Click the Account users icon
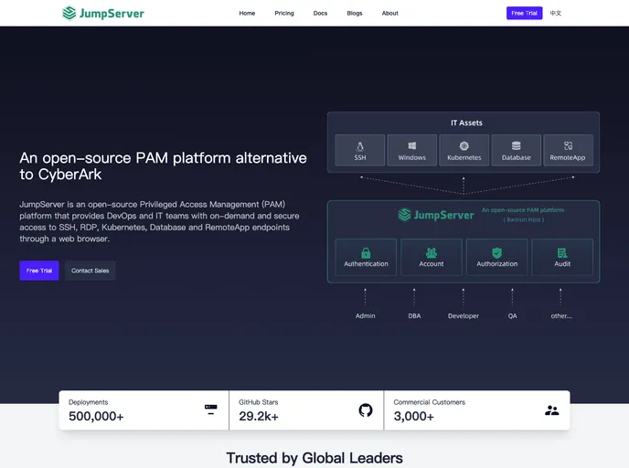The width and height of the screenshot is (629, 468). pos(432,252)
